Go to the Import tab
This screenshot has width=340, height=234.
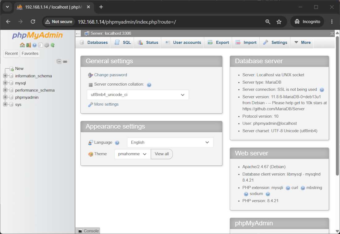[x=246, y=42]
